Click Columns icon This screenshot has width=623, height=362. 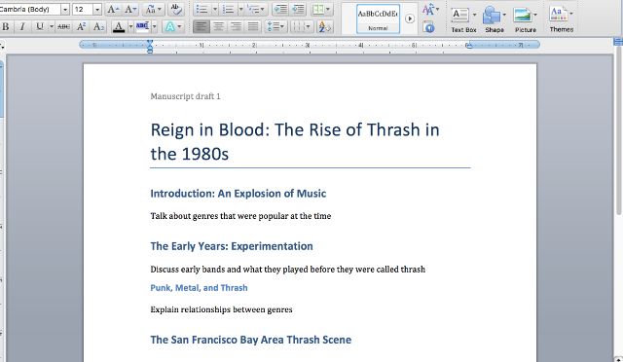[301, 27]
